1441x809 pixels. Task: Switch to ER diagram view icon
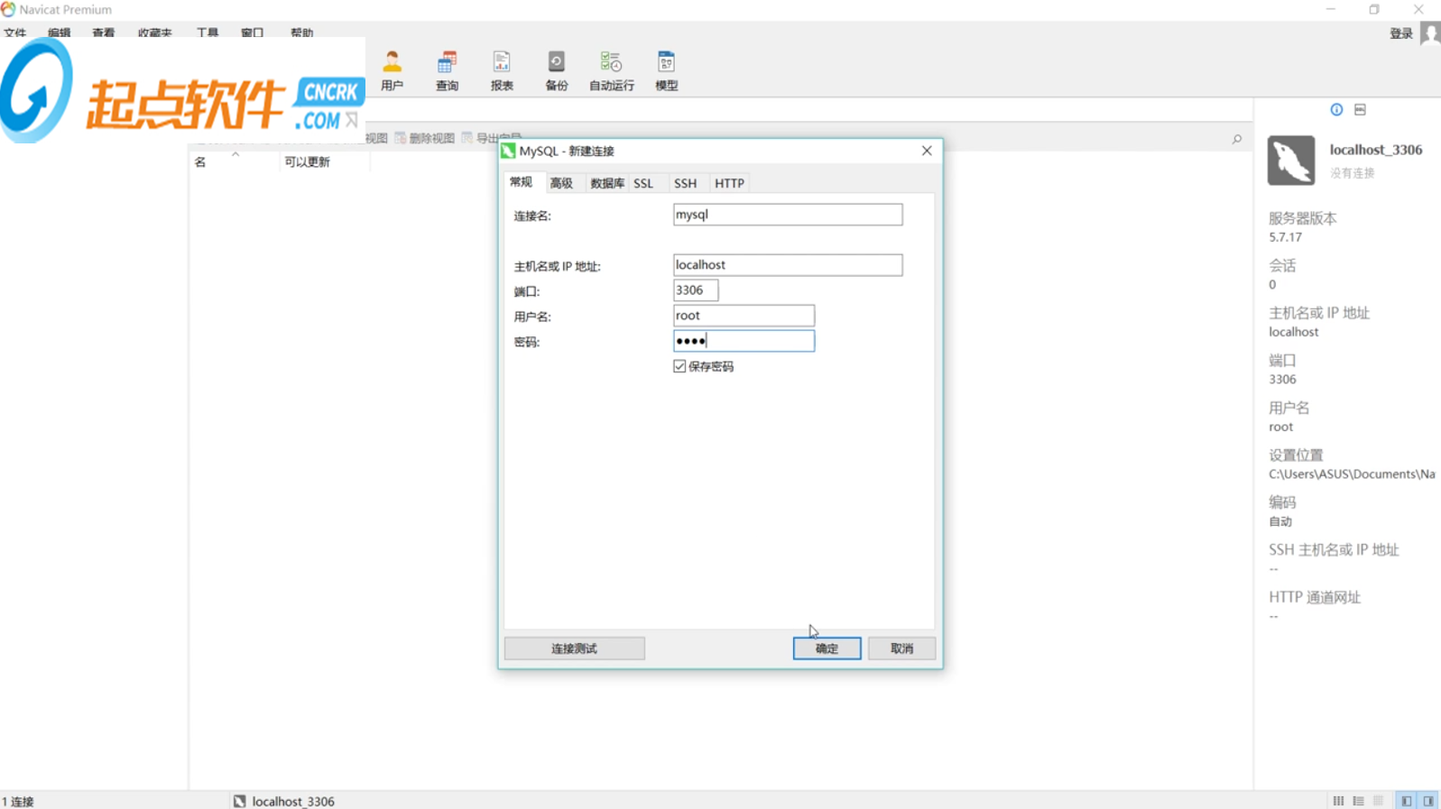click(1378, 801)
